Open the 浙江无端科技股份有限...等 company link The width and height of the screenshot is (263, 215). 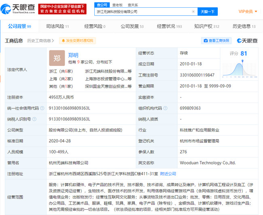pos(108,72)
